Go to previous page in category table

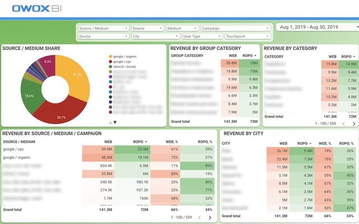pyautogui.click(x=344, y=124)
